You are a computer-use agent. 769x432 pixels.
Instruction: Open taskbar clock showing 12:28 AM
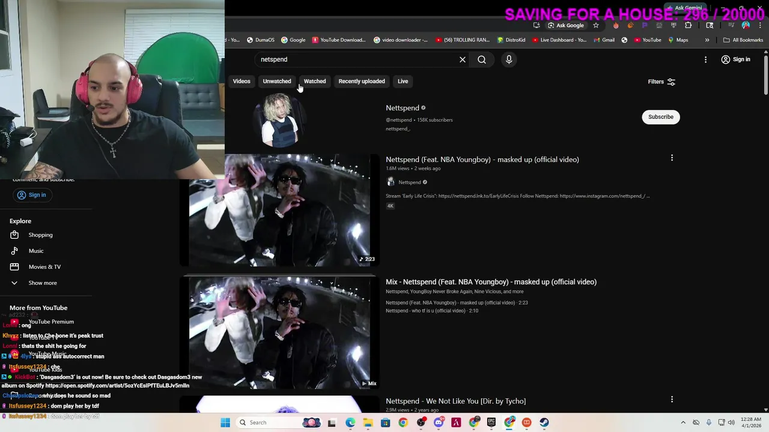click(751, 422)
